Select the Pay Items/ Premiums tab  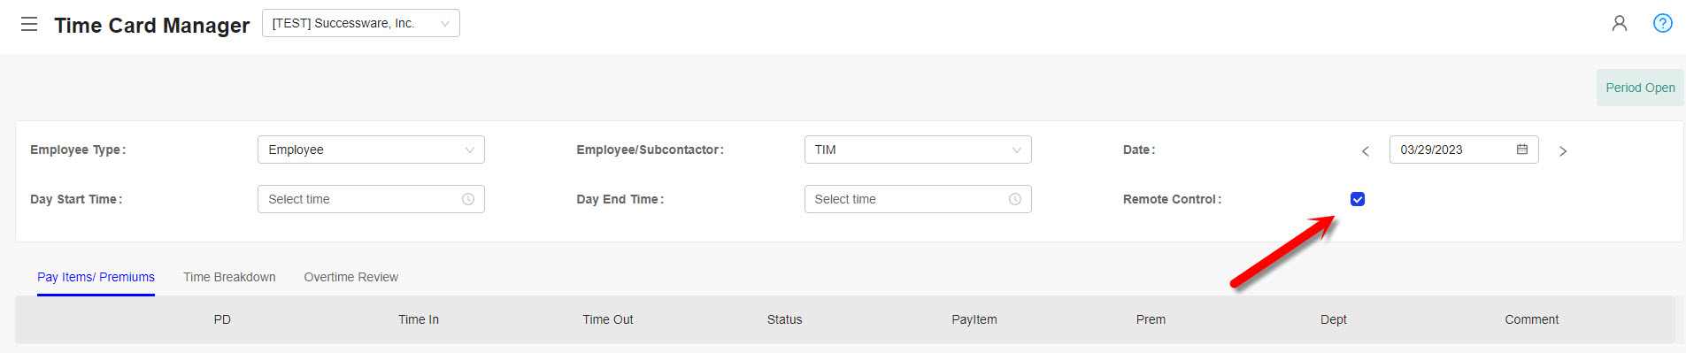coord(96,277)
